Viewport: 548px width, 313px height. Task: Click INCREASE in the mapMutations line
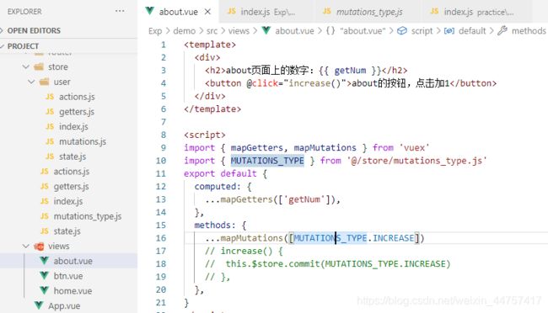(393, 238)
